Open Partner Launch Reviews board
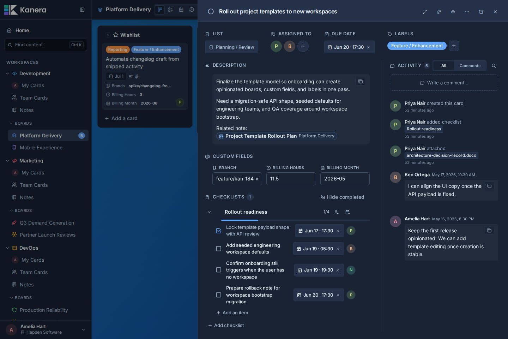 [48, 235]
